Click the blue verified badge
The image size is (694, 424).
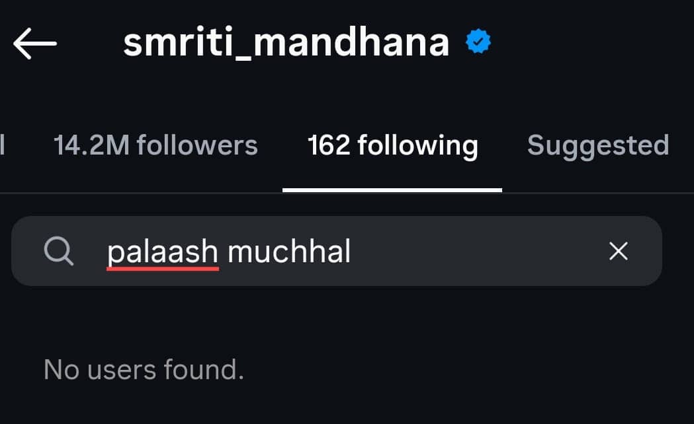478,43
